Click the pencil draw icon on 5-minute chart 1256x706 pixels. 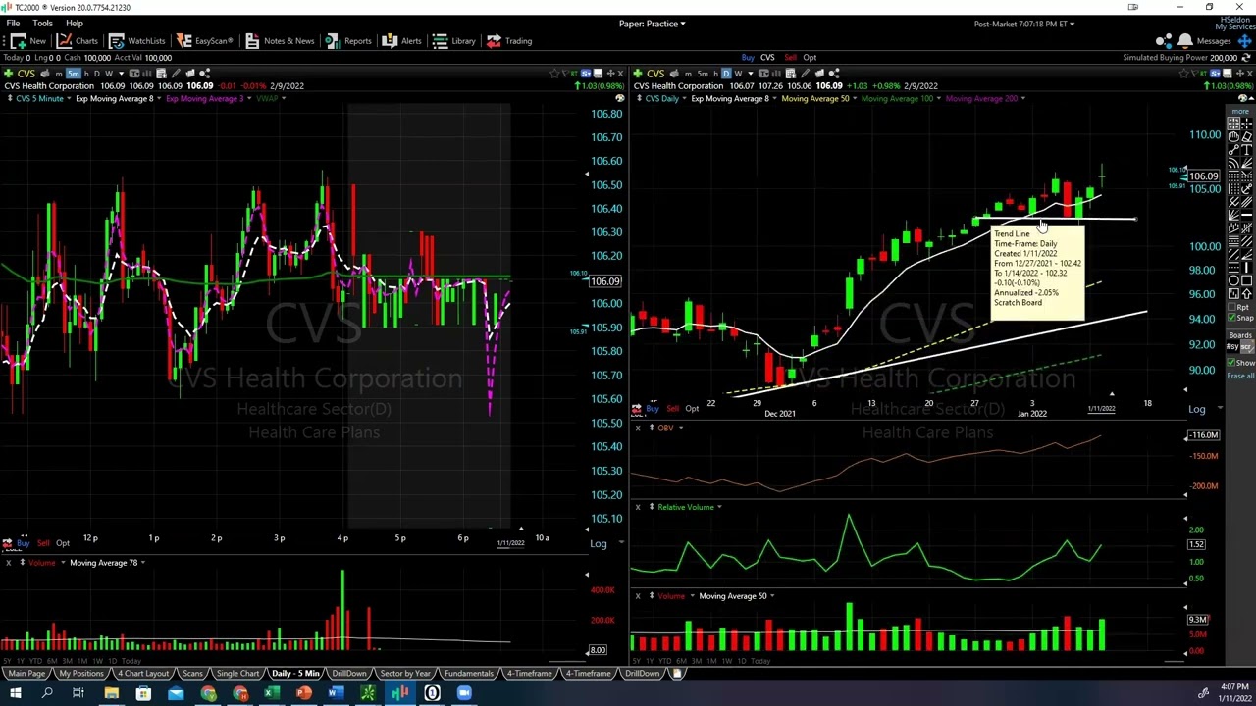click(177, 73)
